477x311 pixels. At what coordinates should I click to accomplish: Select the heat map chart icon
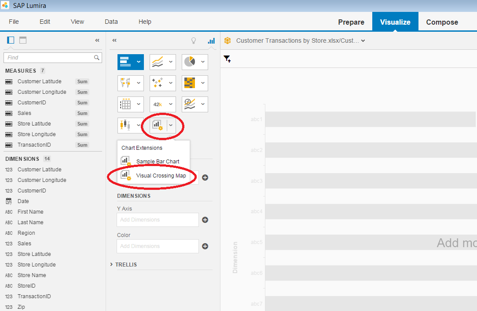pos(190,83)
